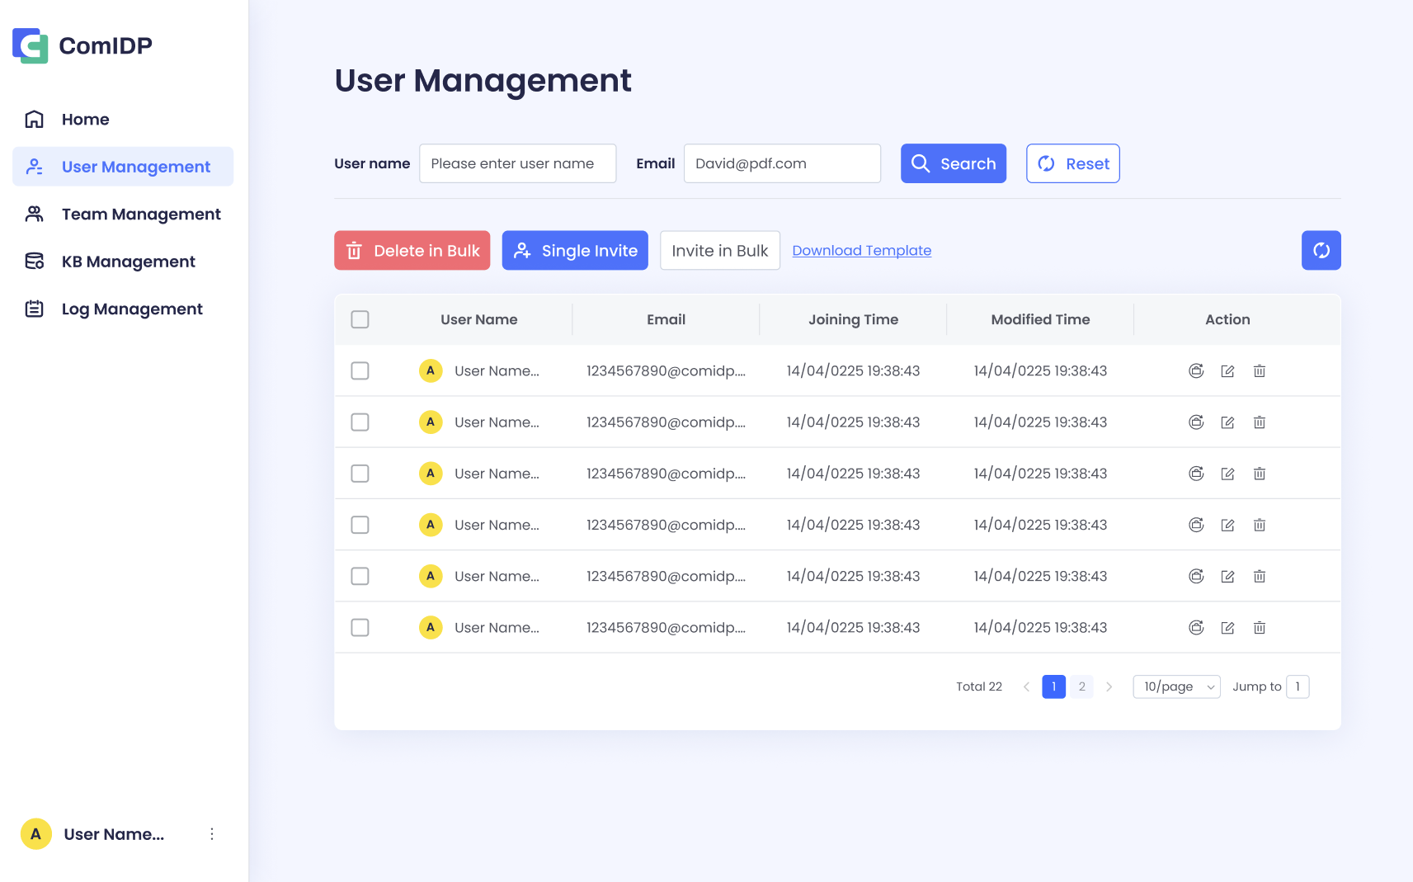Click the reset-password icon in third row
The width and height of the screenshot is (1413, 882).
[1196, 474]
